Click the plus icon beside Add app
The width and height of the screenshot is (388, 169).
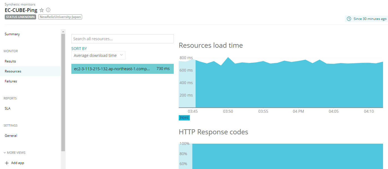(x=7, y=163)
